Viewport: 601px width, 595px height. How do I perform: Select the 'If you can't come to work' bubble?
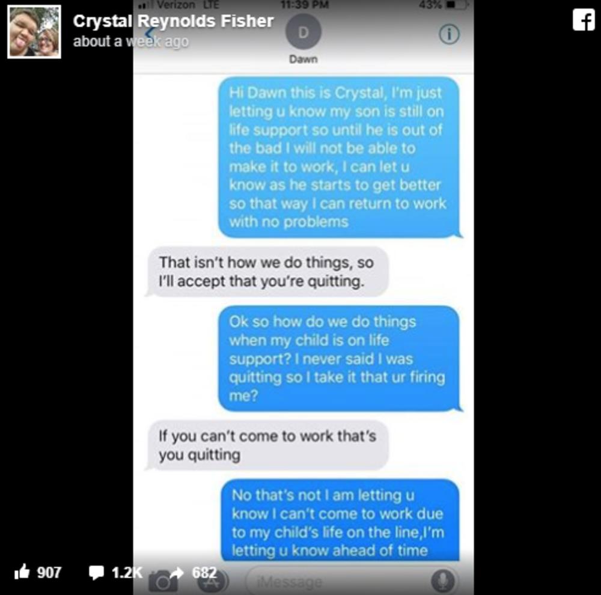[267, 445]
